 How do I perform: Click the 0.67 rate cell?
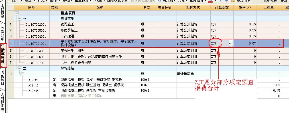(x=245, y=43)
